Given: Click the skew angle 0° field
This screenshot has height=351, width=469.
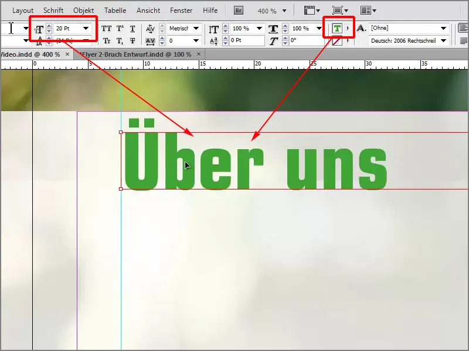Looking at the screenshot, I should point(305,40).
